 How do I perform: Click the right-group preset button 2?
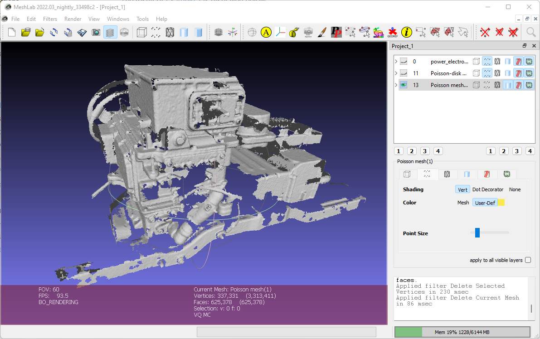504,151
